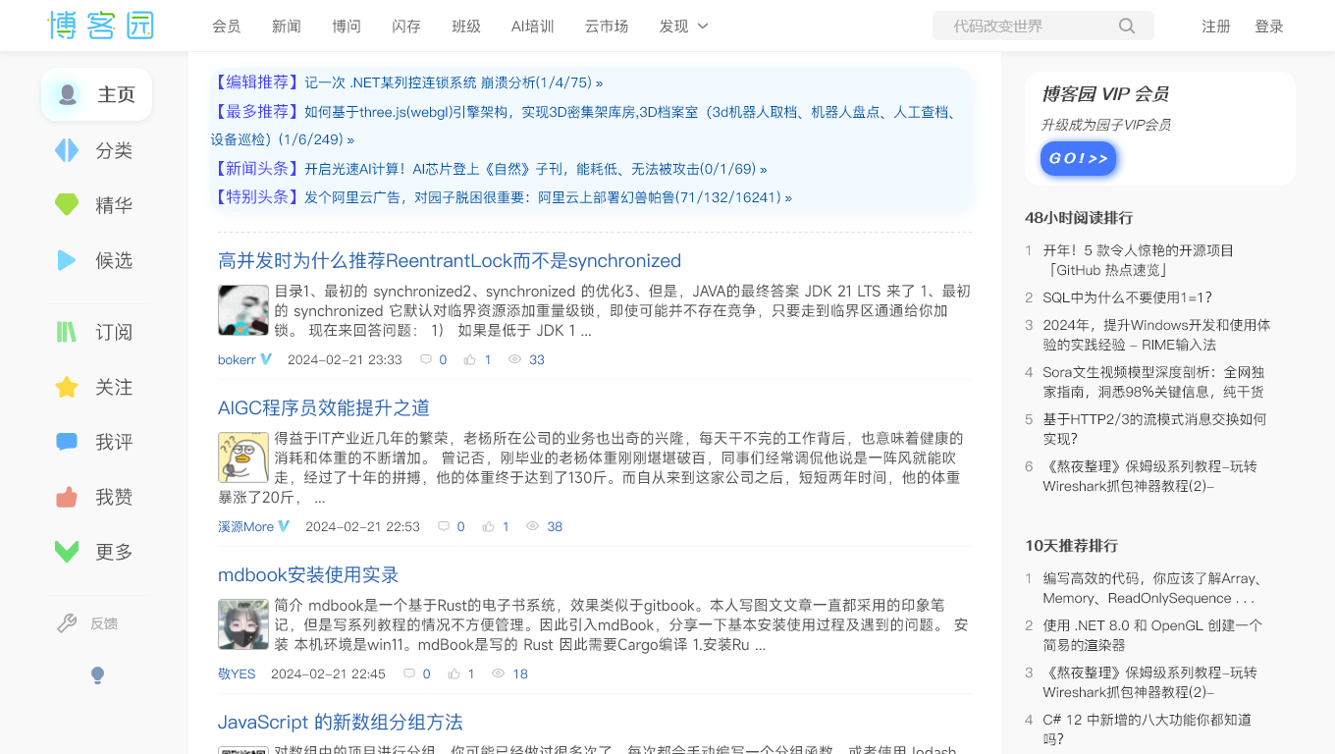Click the VIP GO!>> button
Screen dimensions: 1335x754
pyautogui.click(x=1078, y=158)
